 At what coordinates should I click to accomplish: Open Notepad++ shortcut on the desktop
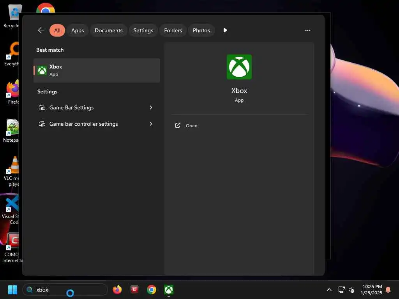(x=11, y=130)
